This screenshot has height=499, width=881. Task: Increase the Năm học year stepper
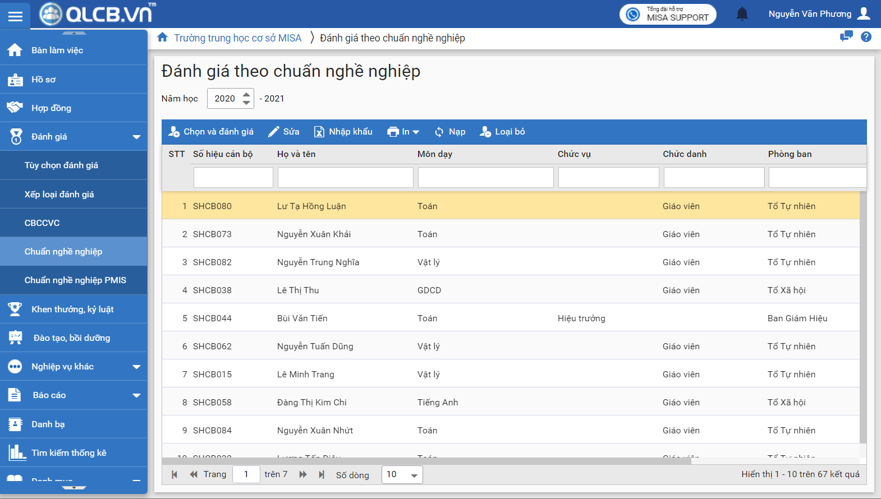point(246,94)
